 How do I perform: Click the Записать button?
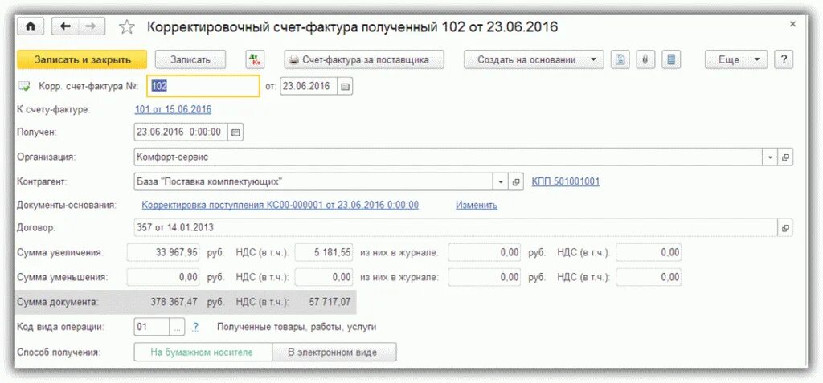(190, 59)
